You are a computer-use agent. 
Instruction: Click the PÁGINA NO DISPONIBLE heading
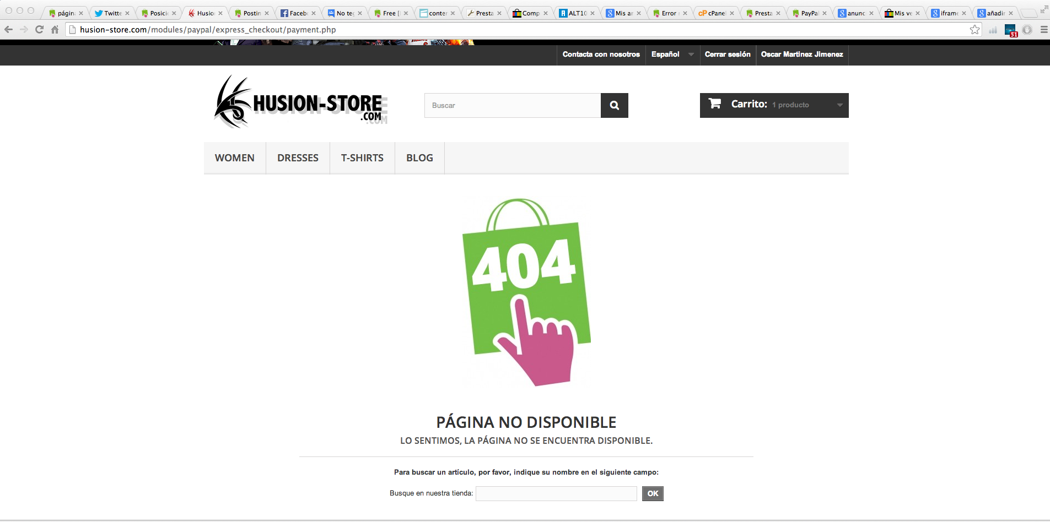click(526, 422)
